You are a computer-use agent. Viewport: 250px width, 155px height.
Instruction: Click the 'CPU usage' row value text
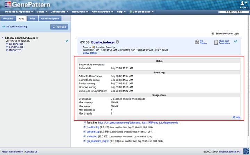click(x=128, y=99)
